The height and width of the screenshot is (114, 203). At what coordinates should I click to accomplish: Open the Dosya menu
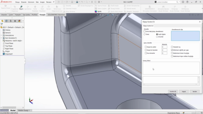tap(17, 2)
